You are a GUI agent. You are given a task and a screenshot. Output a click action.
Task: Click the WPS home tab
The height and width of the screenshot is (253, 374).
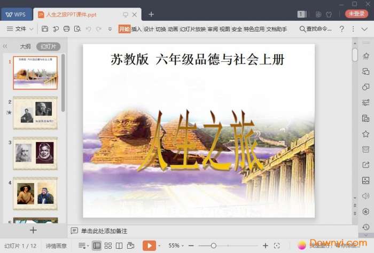(x=16, y=14)
